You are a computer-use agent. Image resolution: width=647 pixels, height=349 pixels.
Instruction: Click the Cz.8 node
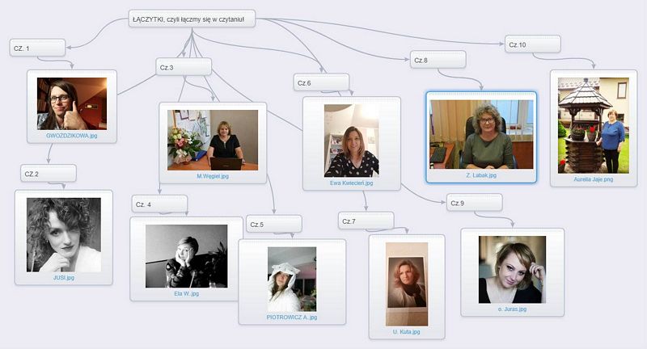438,60
